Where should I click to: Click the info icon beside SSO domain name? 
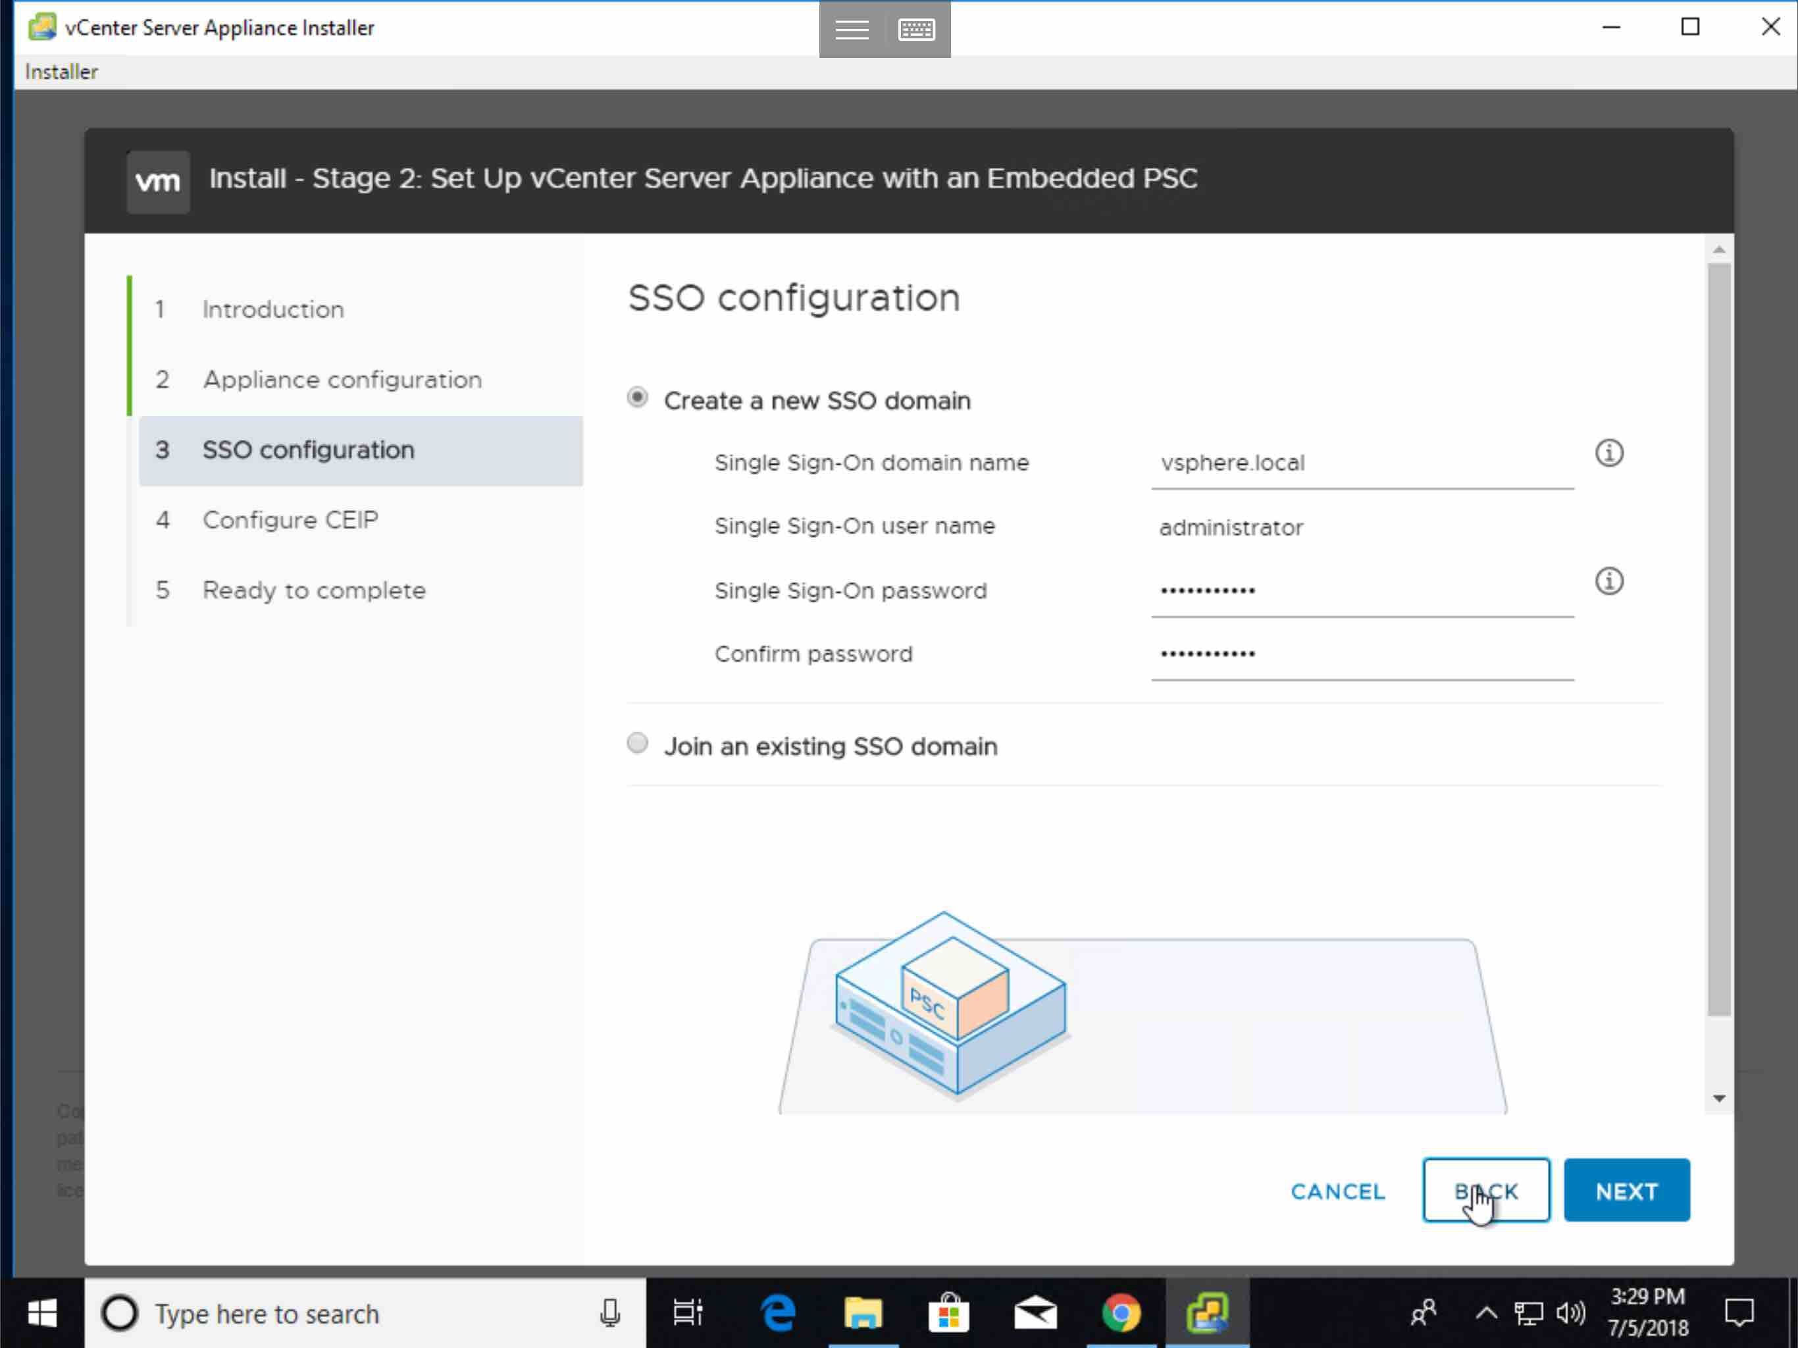click(x=1608, y=453)
